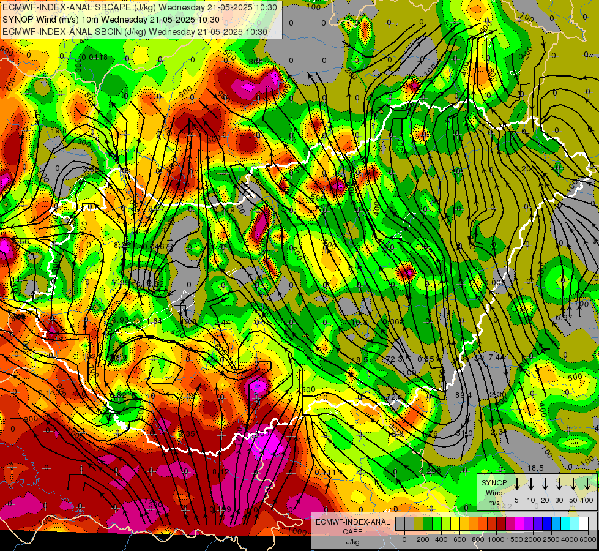The width and height of the screenshot is (599, 551).
Task: Click the '31.0' value on the map
Action: (464, 433)
